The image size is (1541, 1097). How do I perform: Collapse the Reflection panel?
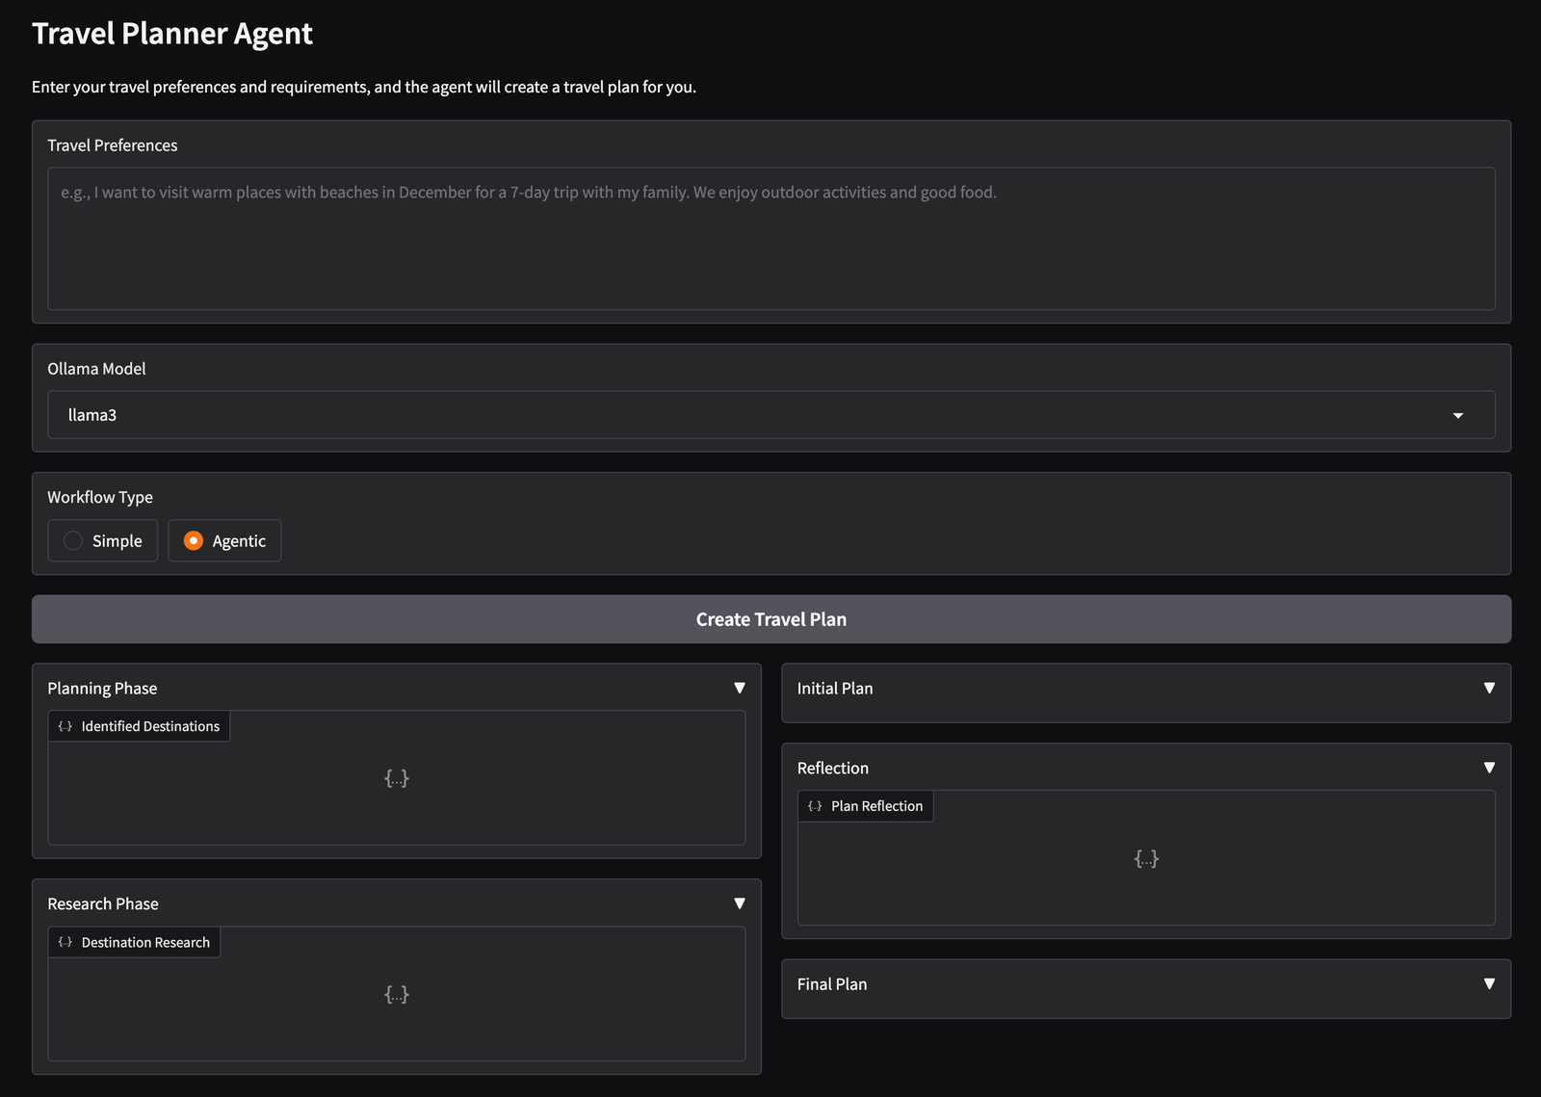[1489, 768]
